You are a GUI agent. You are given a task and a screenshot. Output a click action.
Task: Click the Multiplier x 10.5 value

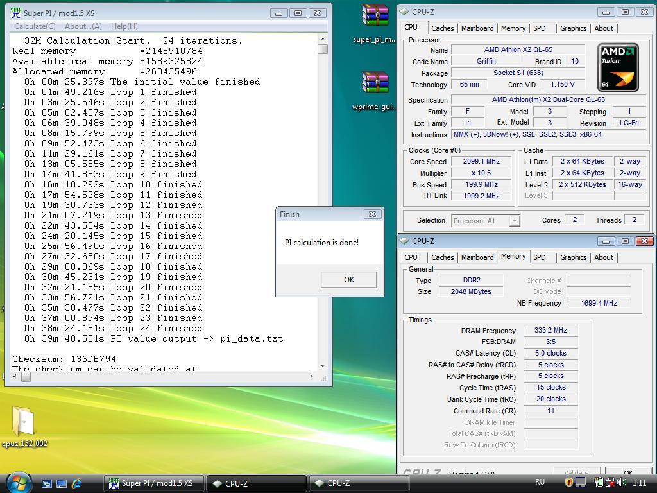pyautogui.click(x=481, y=173)
